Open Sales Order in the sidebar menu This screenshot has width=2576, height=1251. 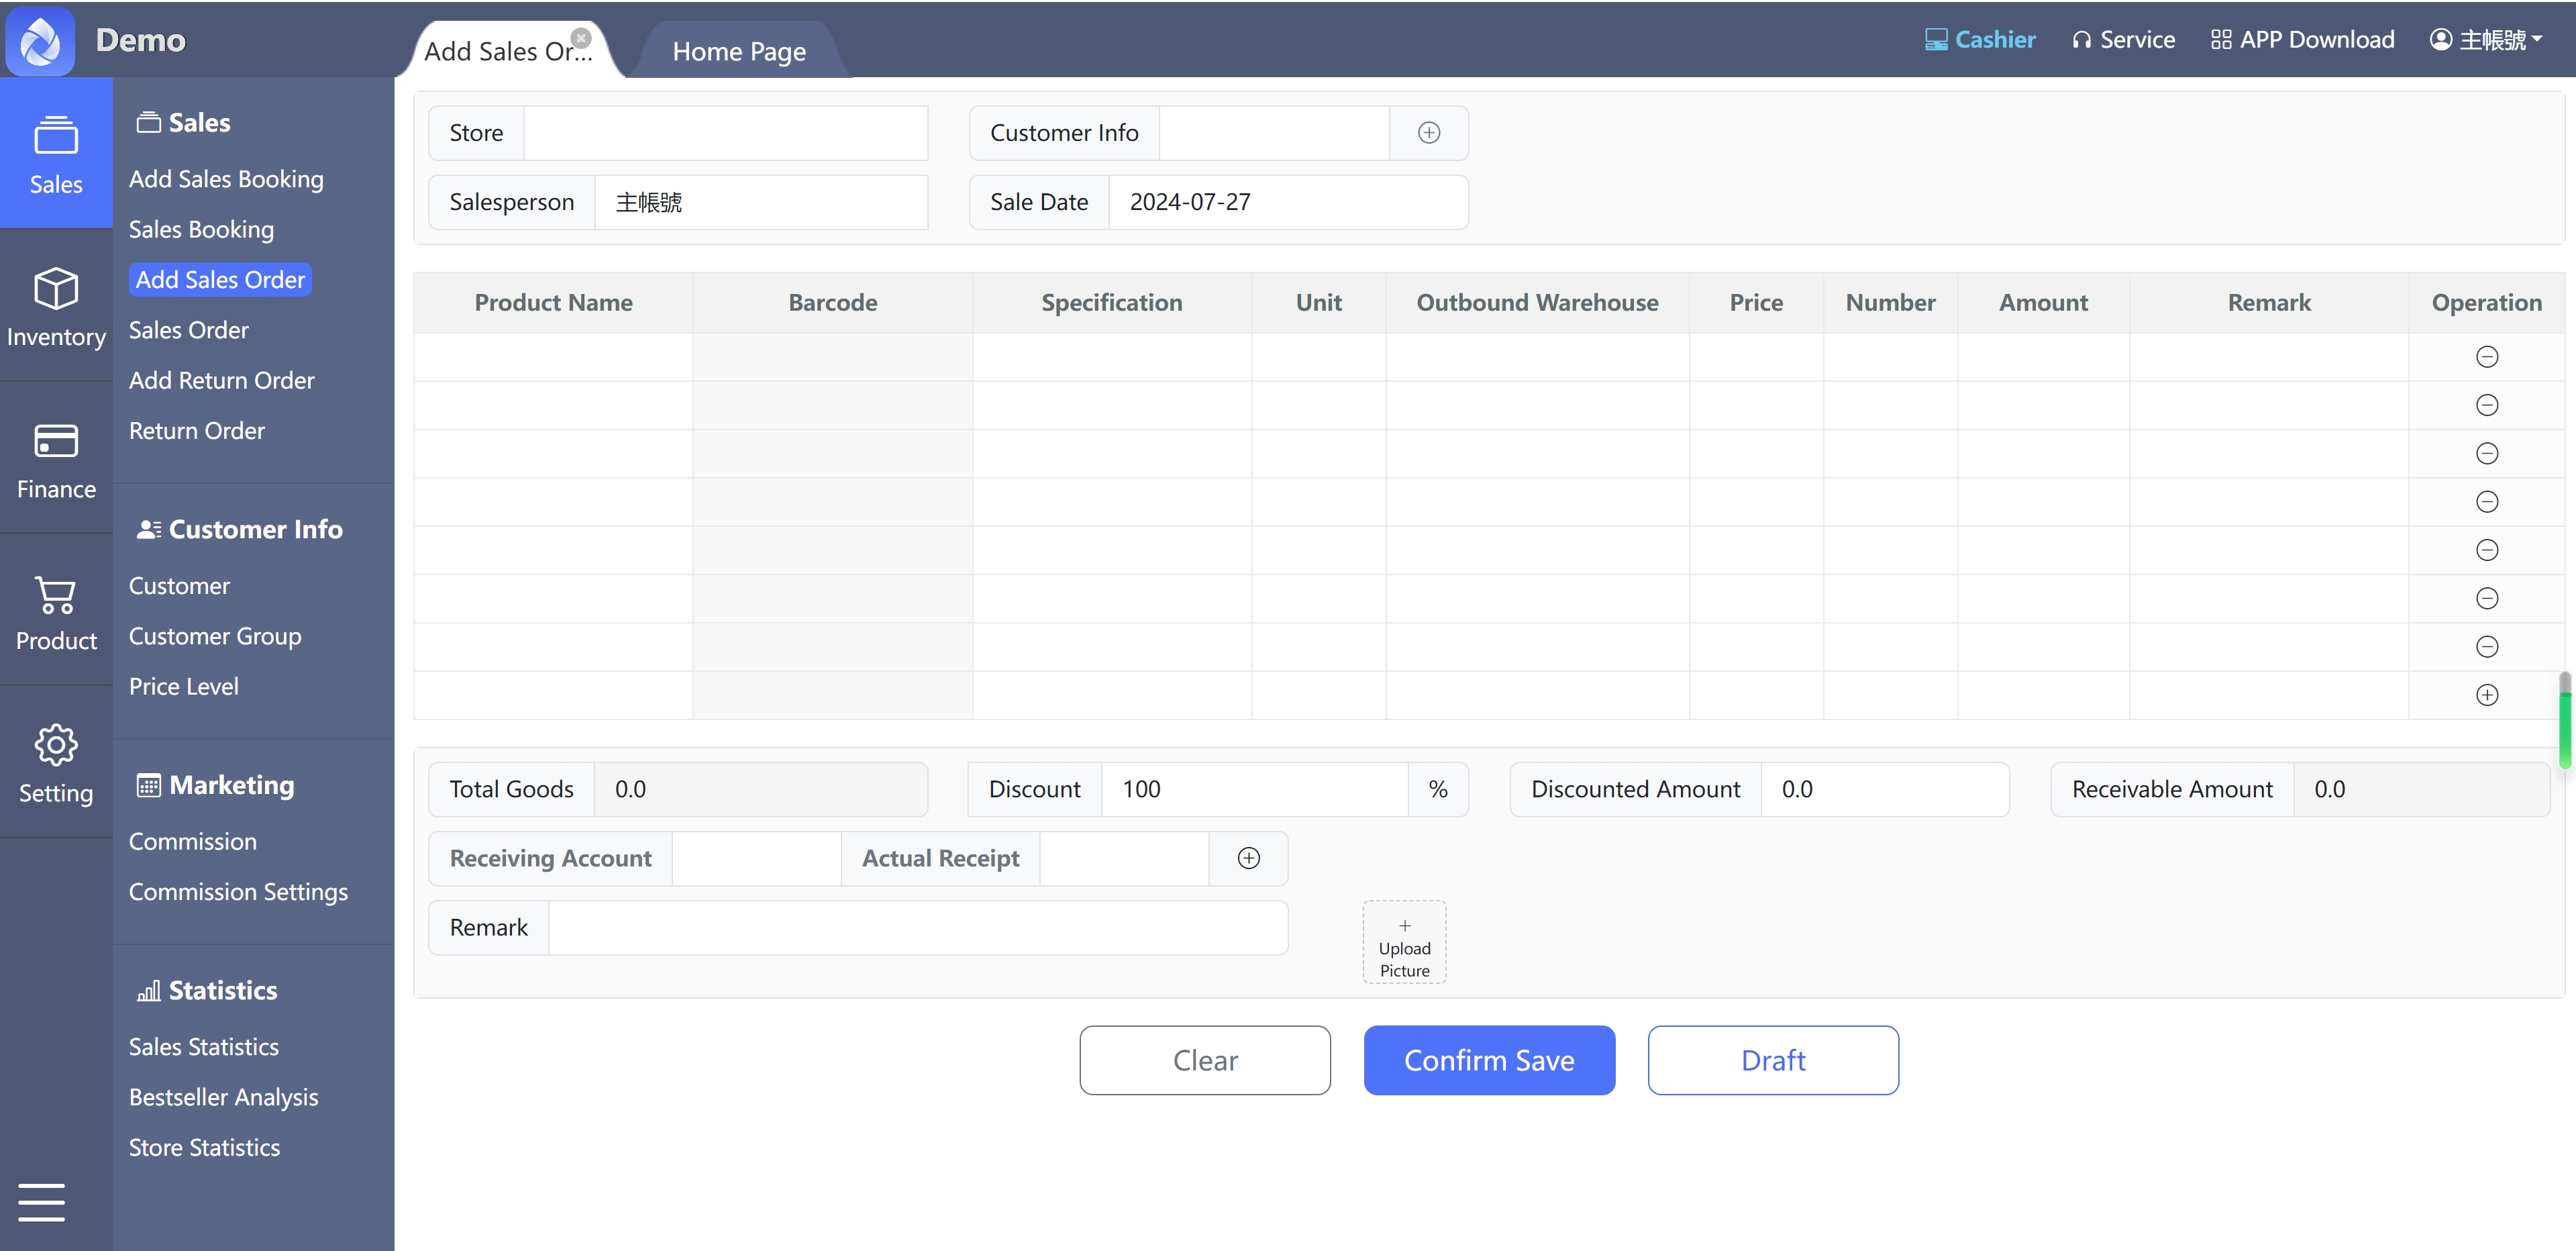coord(189,330)
